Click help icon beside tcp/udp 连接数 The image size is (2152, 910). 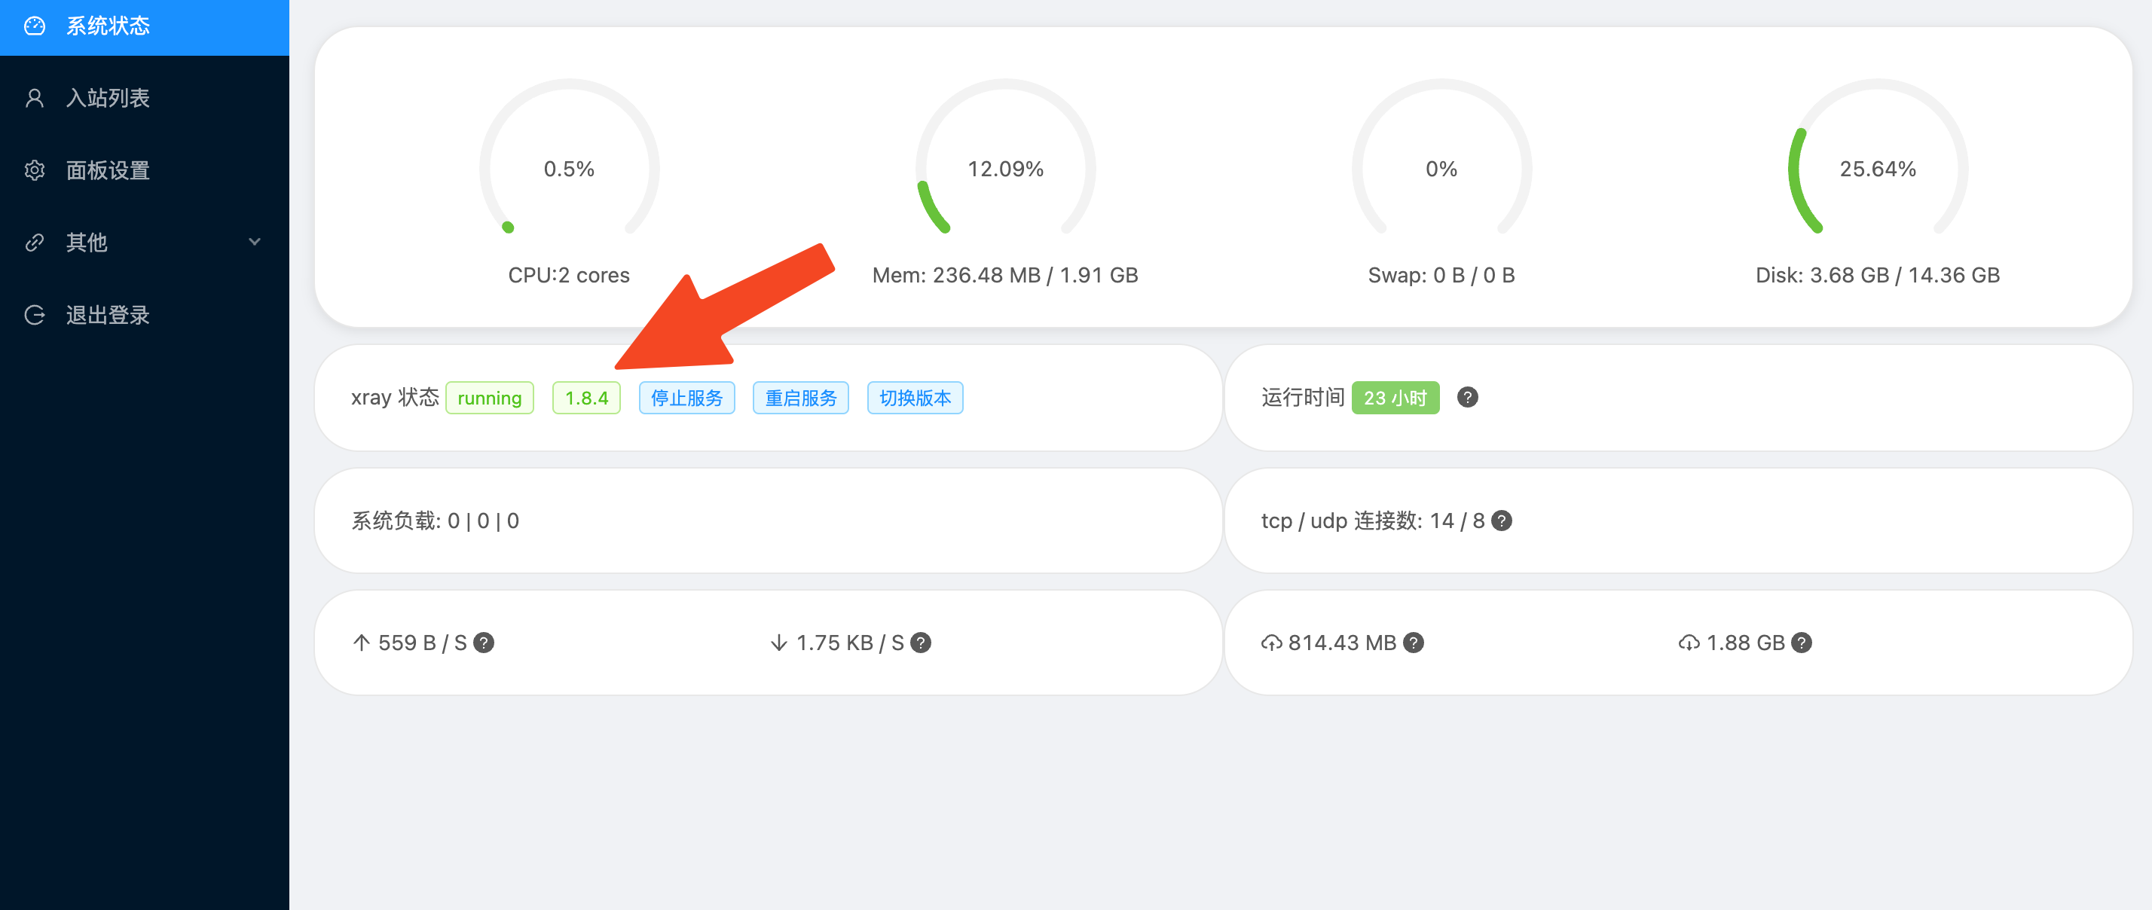(1501, 521)
